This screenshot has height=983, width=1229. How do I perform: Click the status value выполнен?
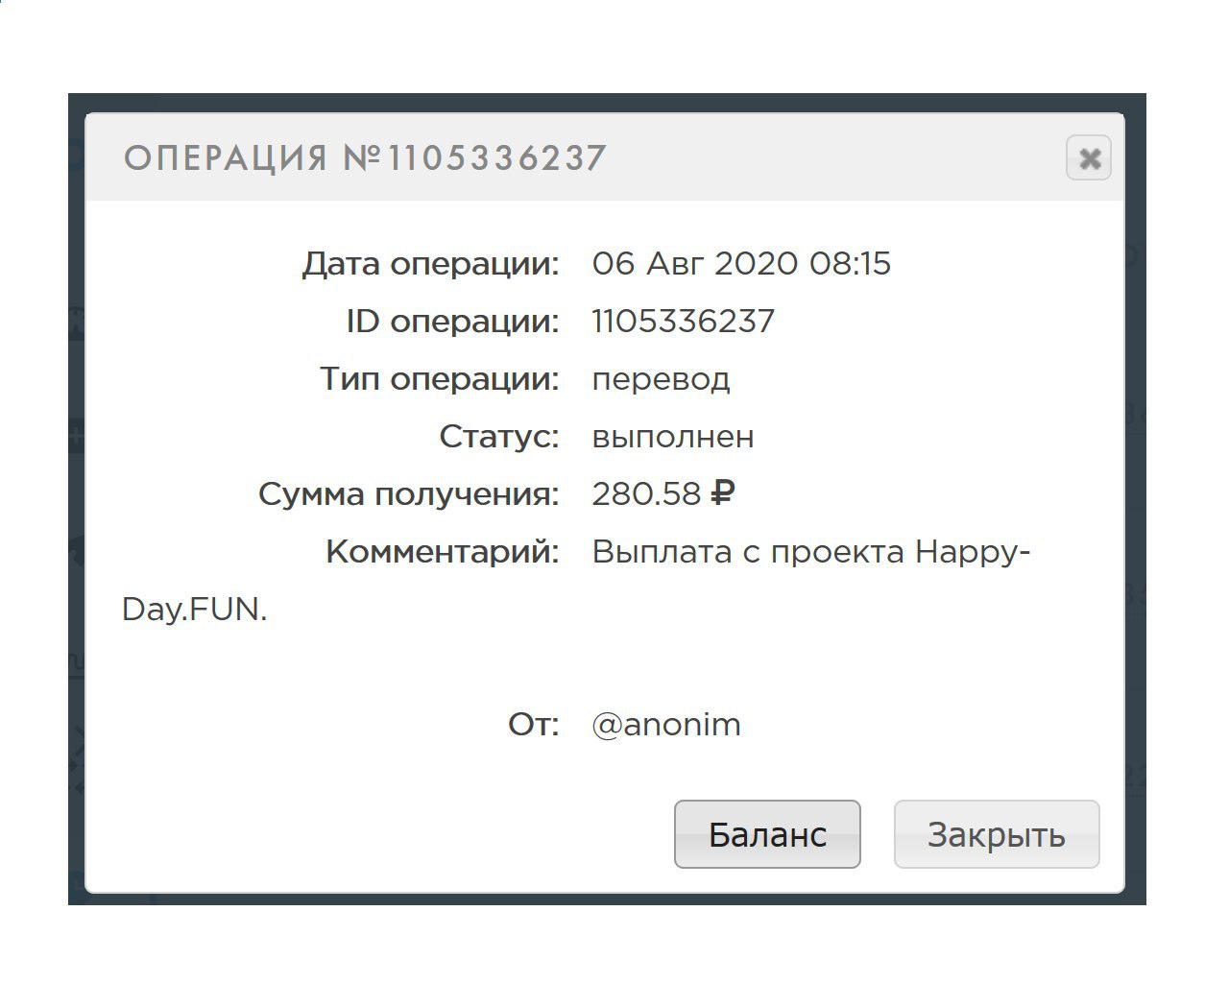click(x=673, y=437)
